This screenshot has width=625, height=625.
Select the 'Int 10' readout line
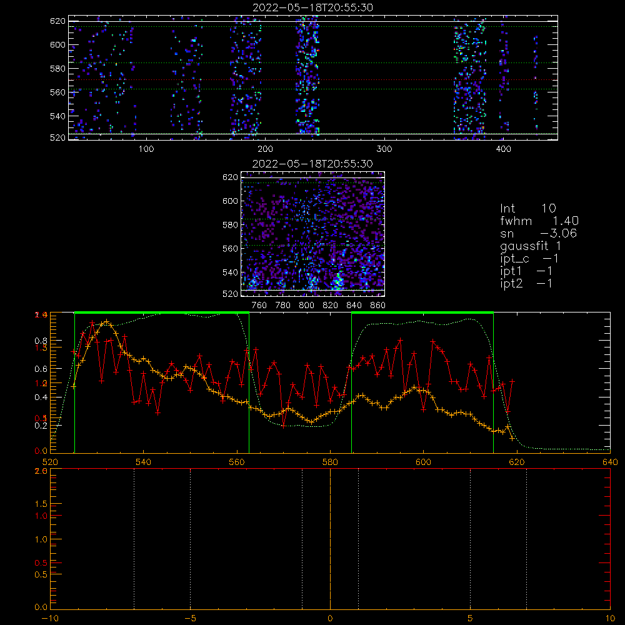coord(527,208)
